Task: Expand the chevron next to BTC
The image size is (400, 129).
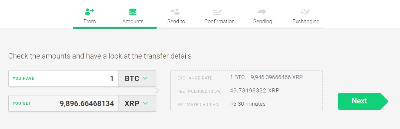Action: (x=145, y=79)
